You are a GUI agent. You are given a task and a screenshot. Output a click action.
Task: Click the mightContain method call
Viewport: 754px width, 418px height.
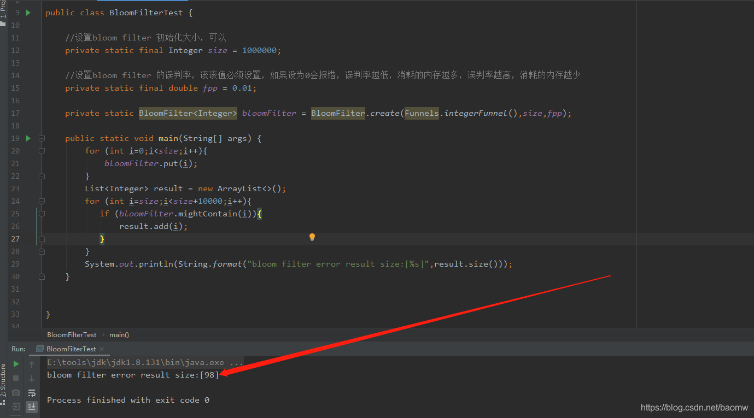tap(208, 214)
